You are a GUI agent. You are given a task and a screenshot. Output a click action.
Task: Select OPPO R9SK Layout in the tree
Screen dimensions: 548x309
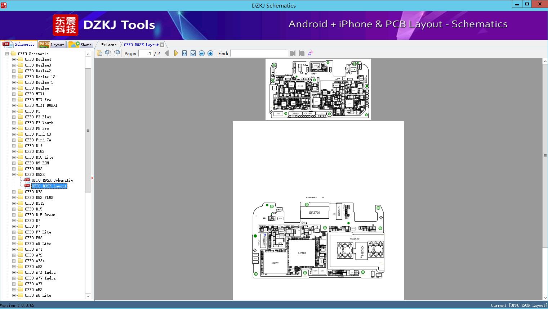coord(49,186)
